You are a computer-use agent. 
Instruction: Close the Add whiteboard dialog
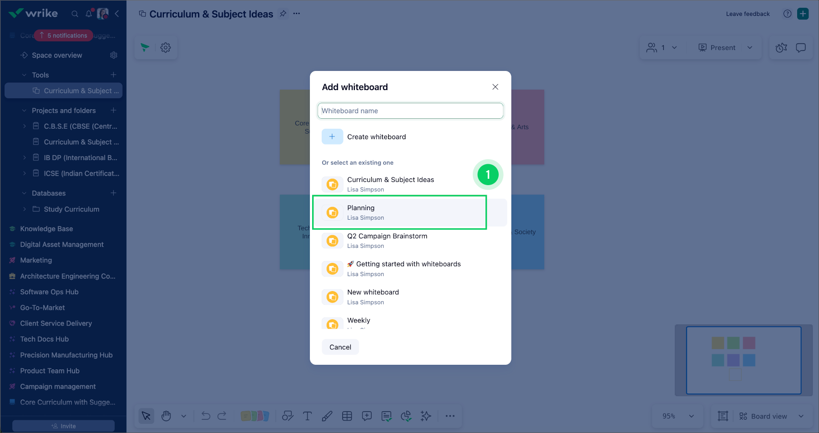pyautogui.click(x=495, y=87)
